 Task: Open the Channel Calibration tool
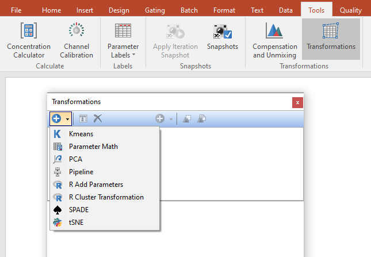pyautogui.click(x=77, y=40)
